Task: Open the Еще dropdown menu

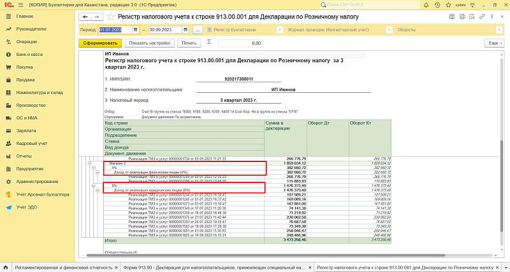Action: click(494, 43)
